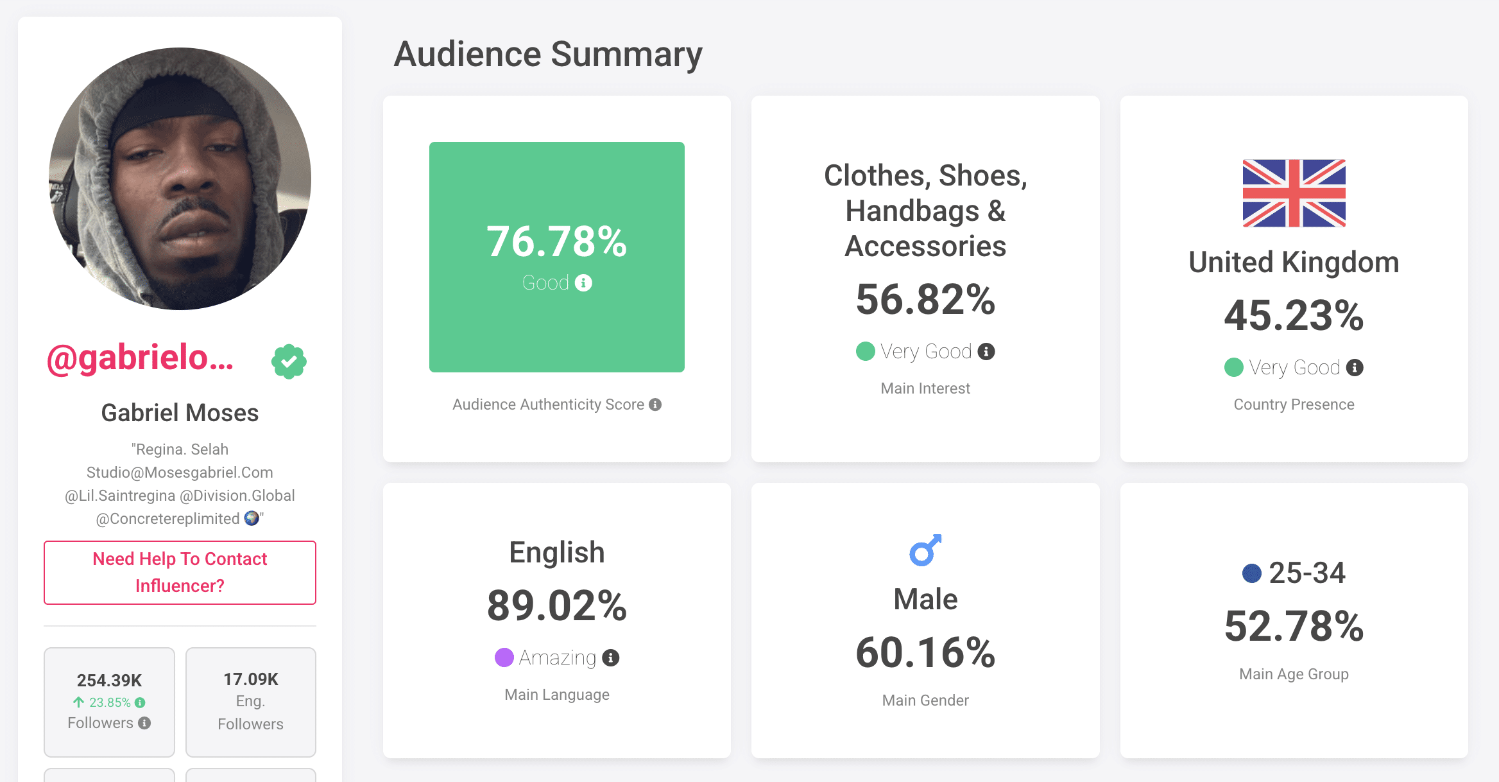Click info icon beside Country Presence Very Good
Screen dimensions: 1499x782
(x=1355, y=367)
